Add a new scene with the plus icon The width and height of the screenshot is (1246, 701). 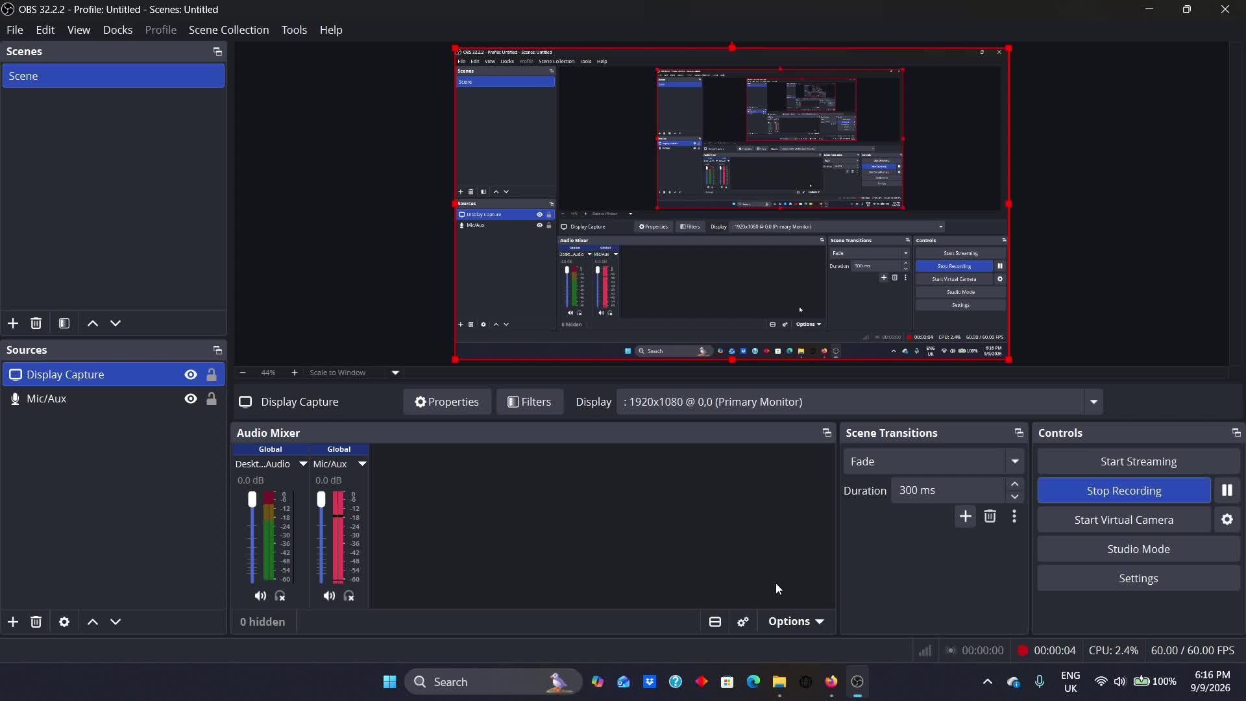tap(13, 323)
